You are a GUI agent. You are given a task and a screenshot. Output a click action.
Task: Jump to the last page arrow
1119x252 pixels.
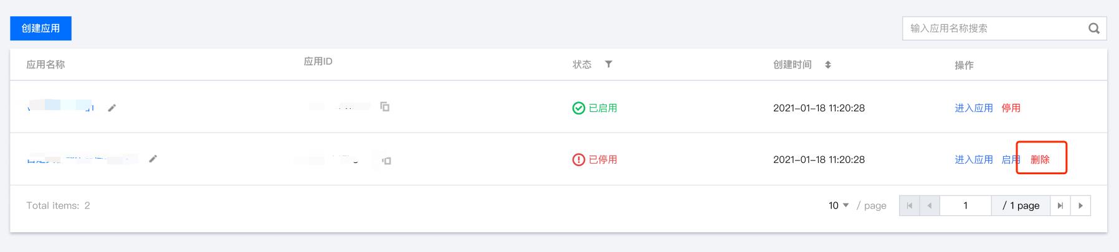(1060, 205)
